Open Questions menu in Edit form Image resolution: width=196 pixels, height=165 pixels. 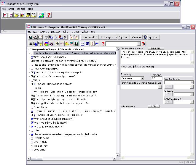click(x=44, y=32)
